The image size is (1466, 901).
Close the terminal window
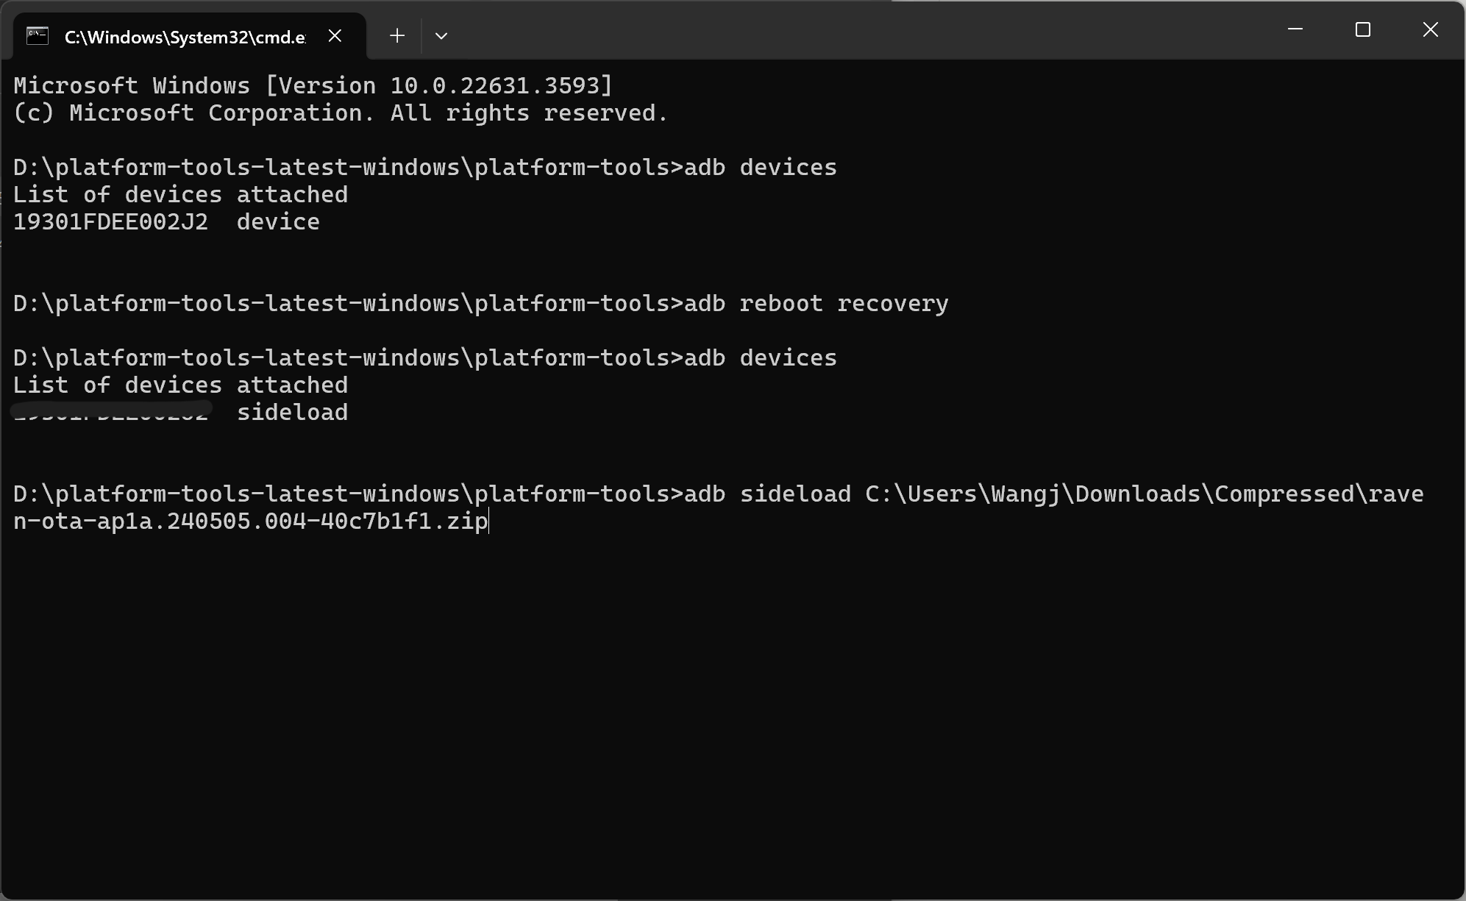[1431, 29]
